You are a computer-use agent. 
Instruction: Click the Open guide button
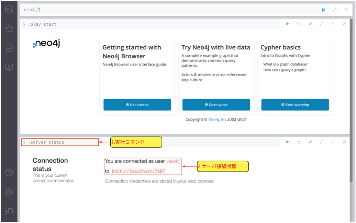pyautogui.click(x=216, y=105)
